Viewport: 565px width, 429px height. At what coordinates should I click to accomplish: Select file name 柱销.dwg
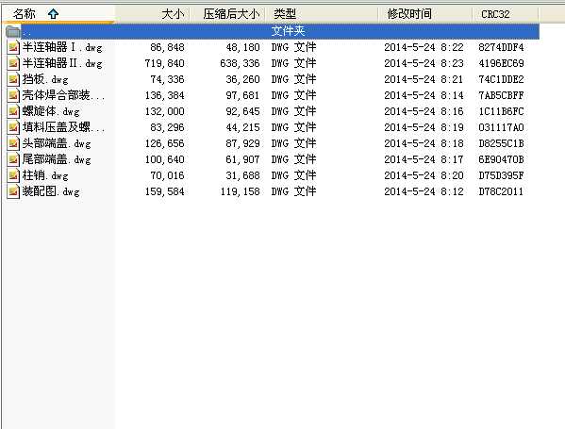pyautogui.click(x=45, y=175)
